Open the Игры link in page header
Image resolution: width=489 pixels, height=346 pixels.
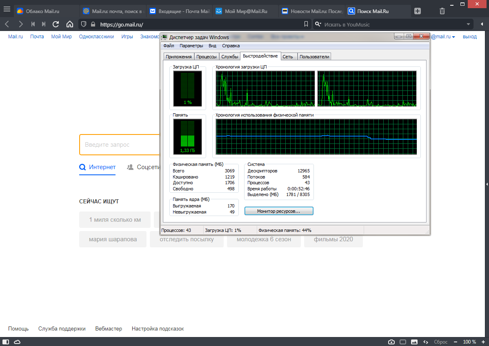coord(127,36)
